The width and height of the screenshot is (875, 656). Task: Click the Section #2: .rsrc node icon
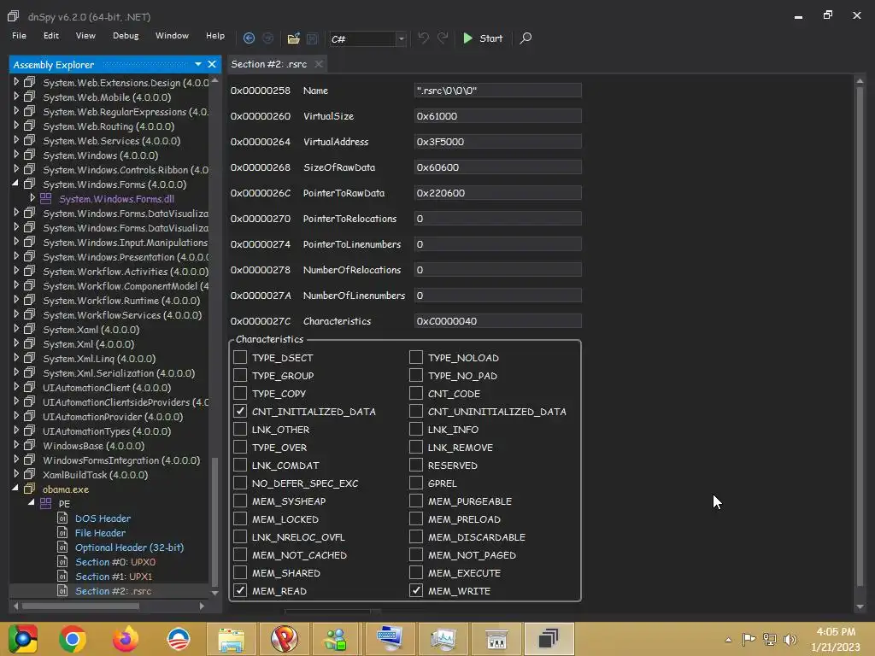click(x=62, y=591)
